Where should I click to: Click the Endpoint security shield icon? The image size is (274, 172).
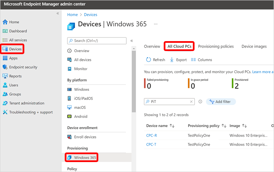click(x=5, y=67)
